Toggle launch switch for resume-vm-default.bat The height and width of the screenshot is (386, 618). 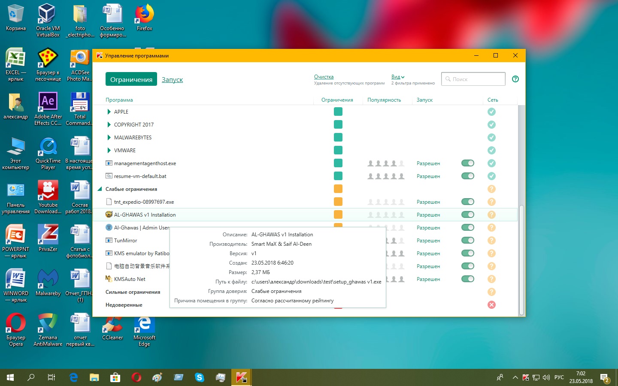[468, 176]
